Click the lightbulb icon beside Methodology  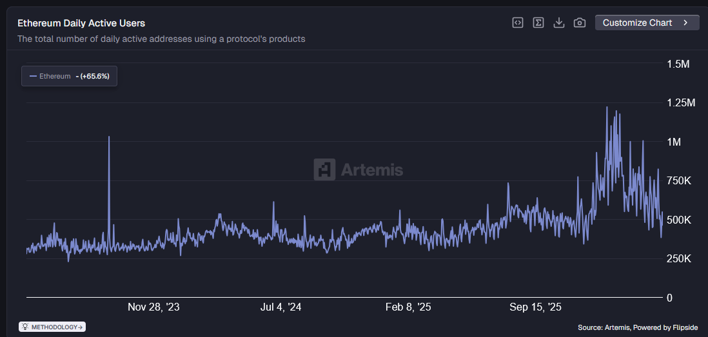[x=25, y=327]
